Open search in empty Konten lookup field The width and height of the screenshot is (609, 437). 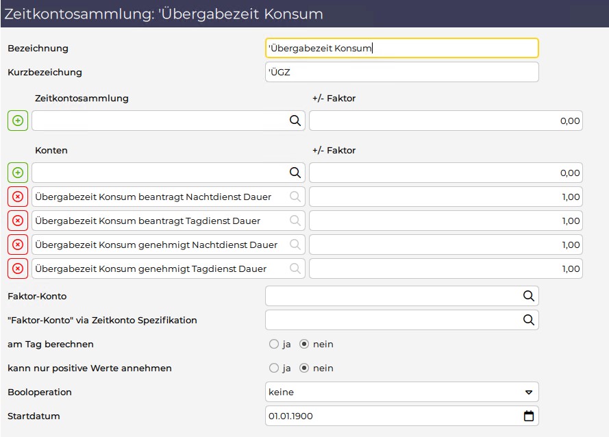point(295,173)
